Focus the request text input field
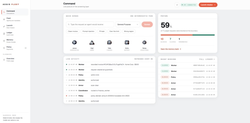Screen dimensions: 250x123 point(90,24)
